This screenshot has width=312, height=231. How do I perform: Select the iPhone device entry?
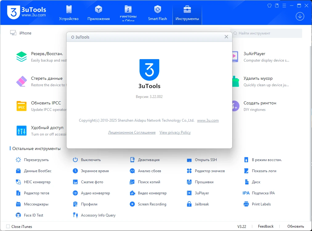coord(21,33)
